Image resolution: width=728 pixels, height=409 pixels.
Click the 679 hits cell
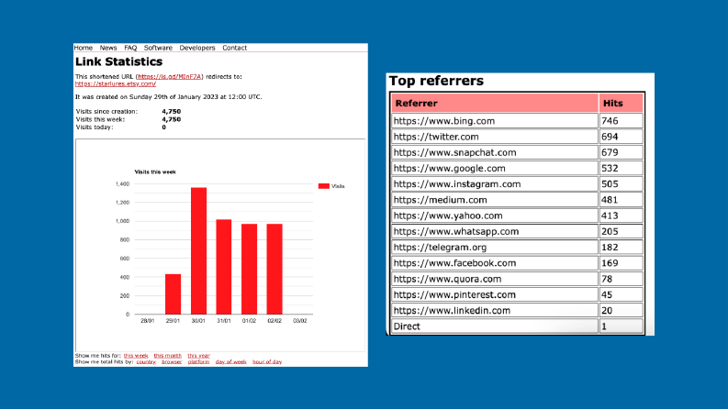622,152
